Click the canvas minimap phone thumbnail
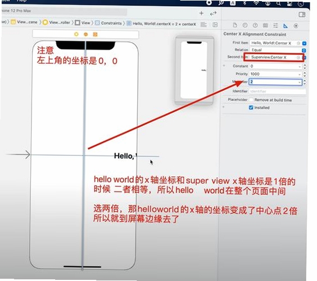The height and width of the screenshot is (281, 317). coord(194,70)
